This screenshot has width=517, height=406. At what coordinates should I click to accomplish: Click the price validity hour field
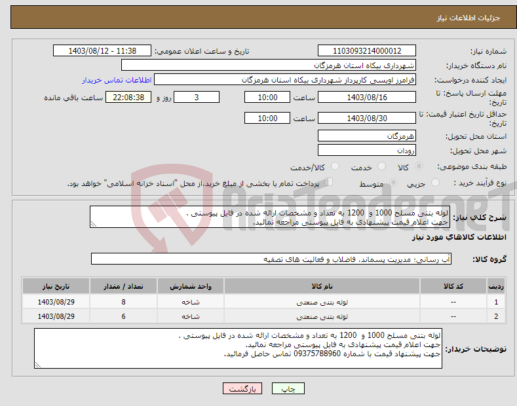[x=267, y=118]
